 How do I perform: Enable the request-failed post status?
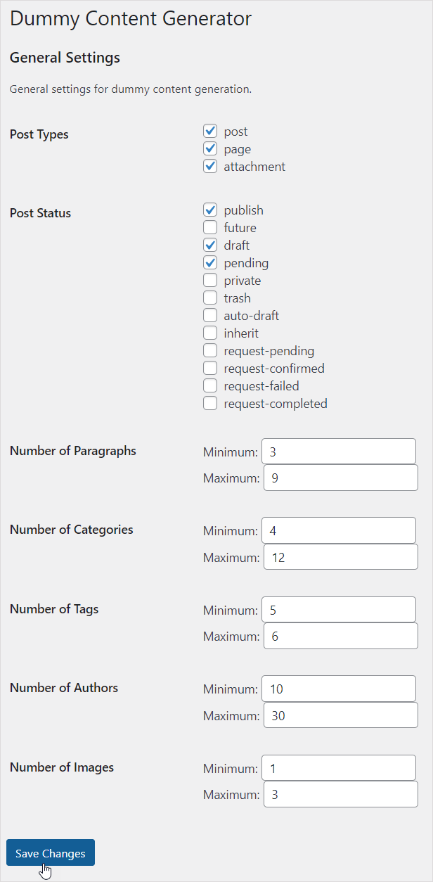pyautogui.click(x=210, y=385)
